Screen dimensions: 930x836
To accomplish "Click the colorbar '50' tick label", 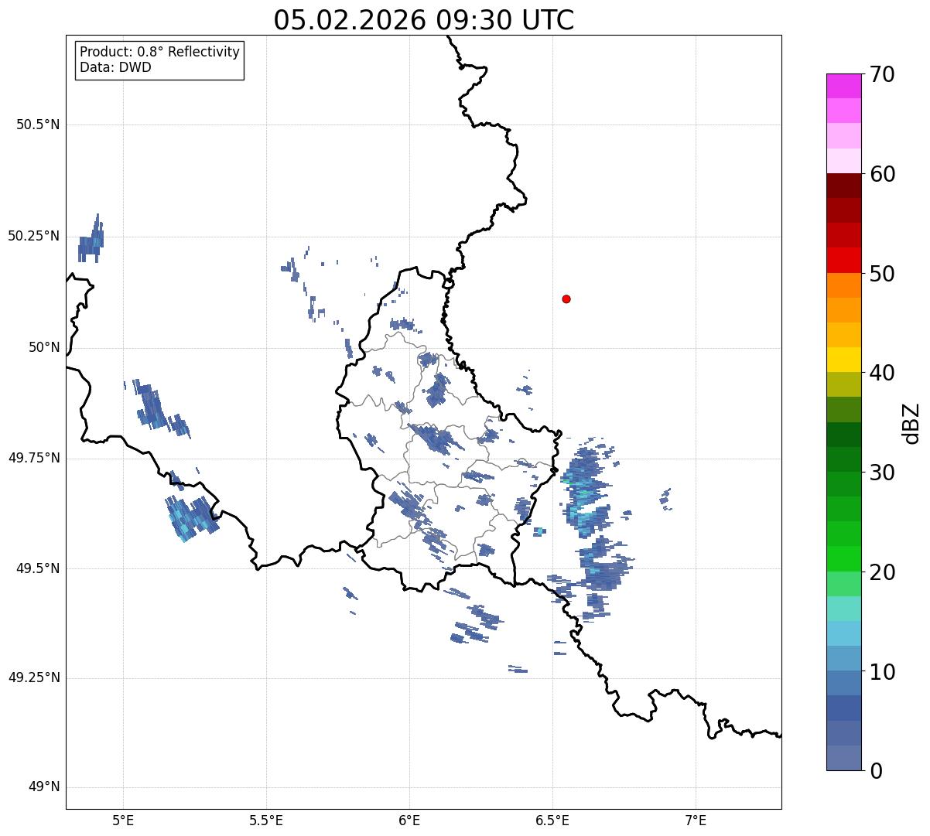I will point(882,274).
